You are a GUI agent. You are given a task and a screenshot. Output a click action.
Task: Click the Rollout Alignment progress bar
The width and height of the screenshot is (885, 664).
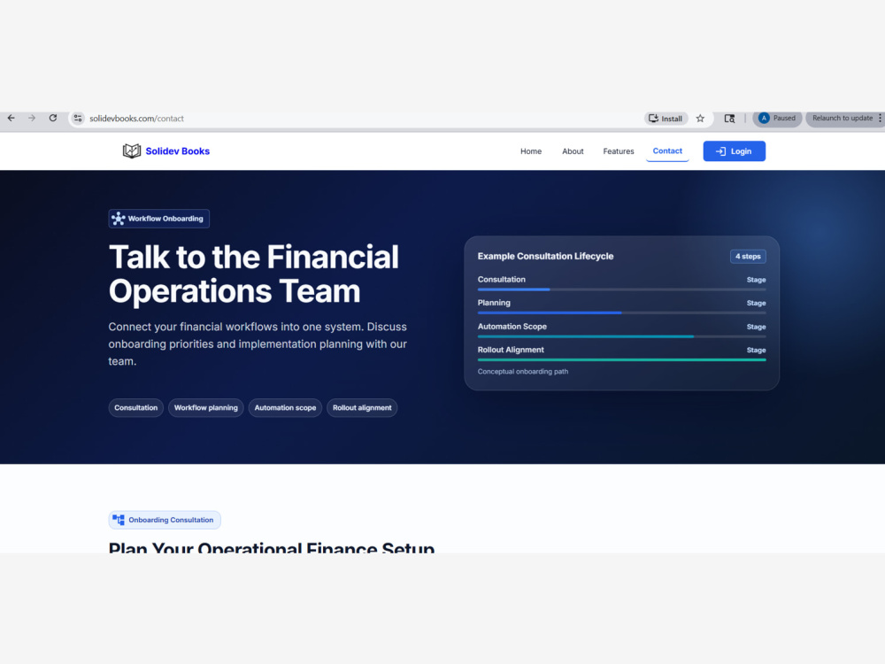[x=621, y=359]
